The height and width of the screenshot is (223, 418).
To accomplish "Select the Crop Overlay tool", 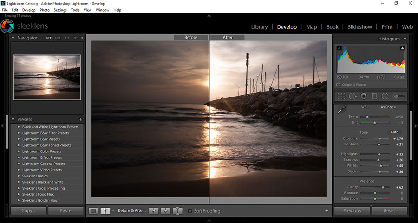I will click(x=341, y=96).
